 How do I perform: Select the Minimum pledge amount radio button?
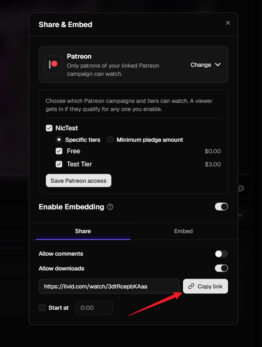[110, 140]
